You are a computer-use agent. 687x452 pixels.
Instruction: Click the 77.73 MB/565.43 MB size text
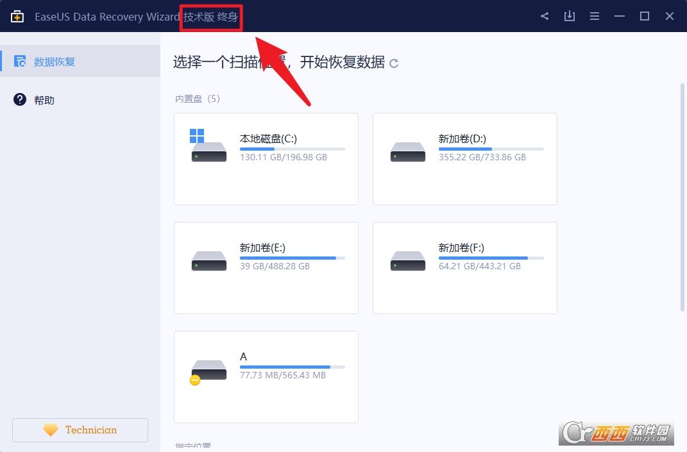(x=283, y=375)
